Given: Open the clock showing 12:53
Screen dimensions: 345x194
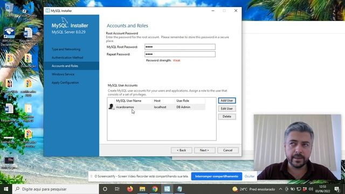Looking at the screenshot, I should (x=322, y=189).
